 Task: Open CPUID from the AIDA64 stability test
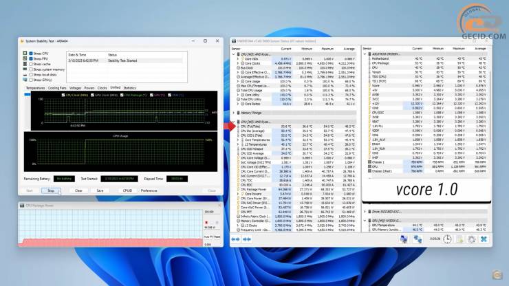coord(127,190)
